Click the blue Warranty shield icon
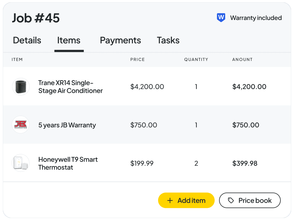 click(221, 18)
